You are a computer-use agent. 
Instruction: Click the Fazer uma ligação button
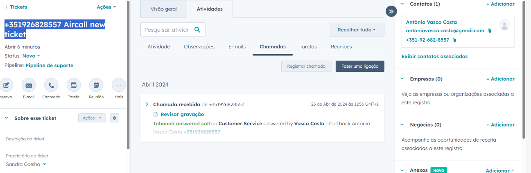pyautogui.click(x=359, y=66)
